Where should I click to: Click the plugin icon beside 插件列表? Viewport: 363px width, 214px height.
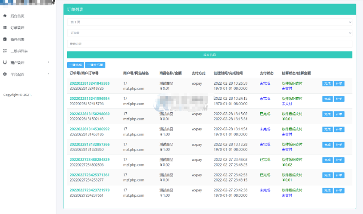pos(5,39)
